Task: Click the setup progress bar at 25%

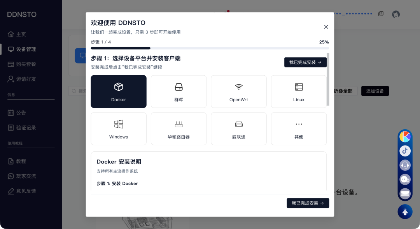Action: coord(210,49)
